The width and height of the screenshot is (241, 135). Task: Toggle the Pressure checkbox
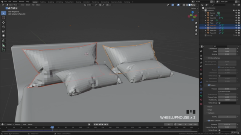pyautogui.click(x=209, y=85)
